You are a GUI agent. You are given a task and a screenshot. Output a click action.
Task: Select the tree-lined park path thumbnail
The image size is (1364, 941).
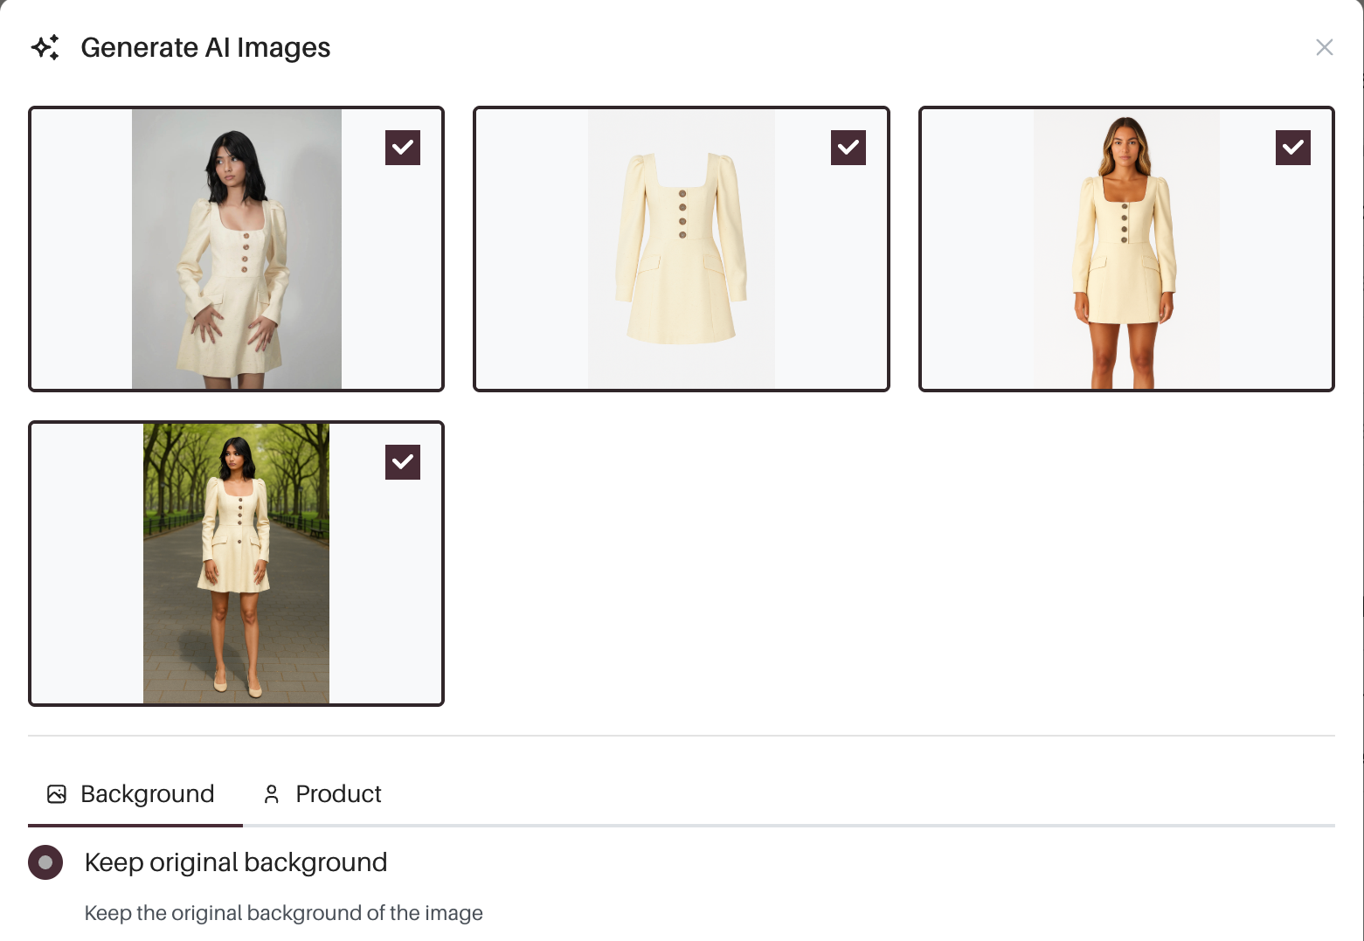pyautogui.click(x=236, y=564)
